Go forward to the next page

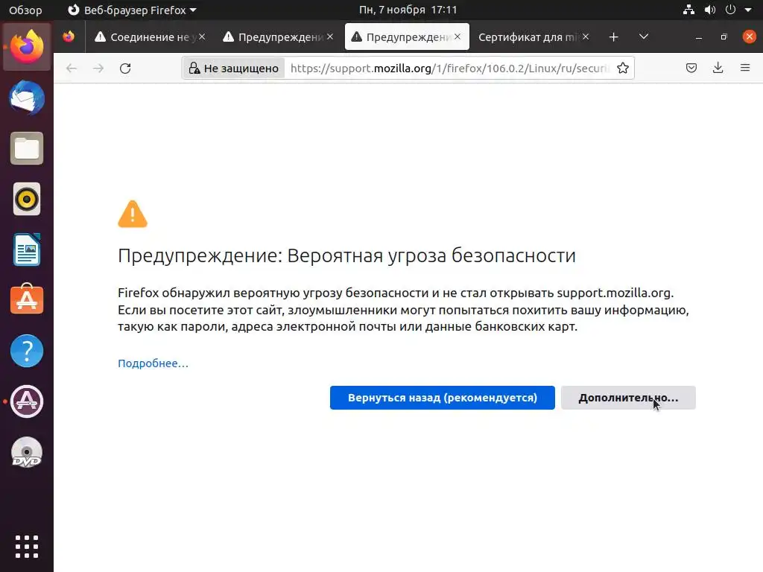(x=98, y=68)
